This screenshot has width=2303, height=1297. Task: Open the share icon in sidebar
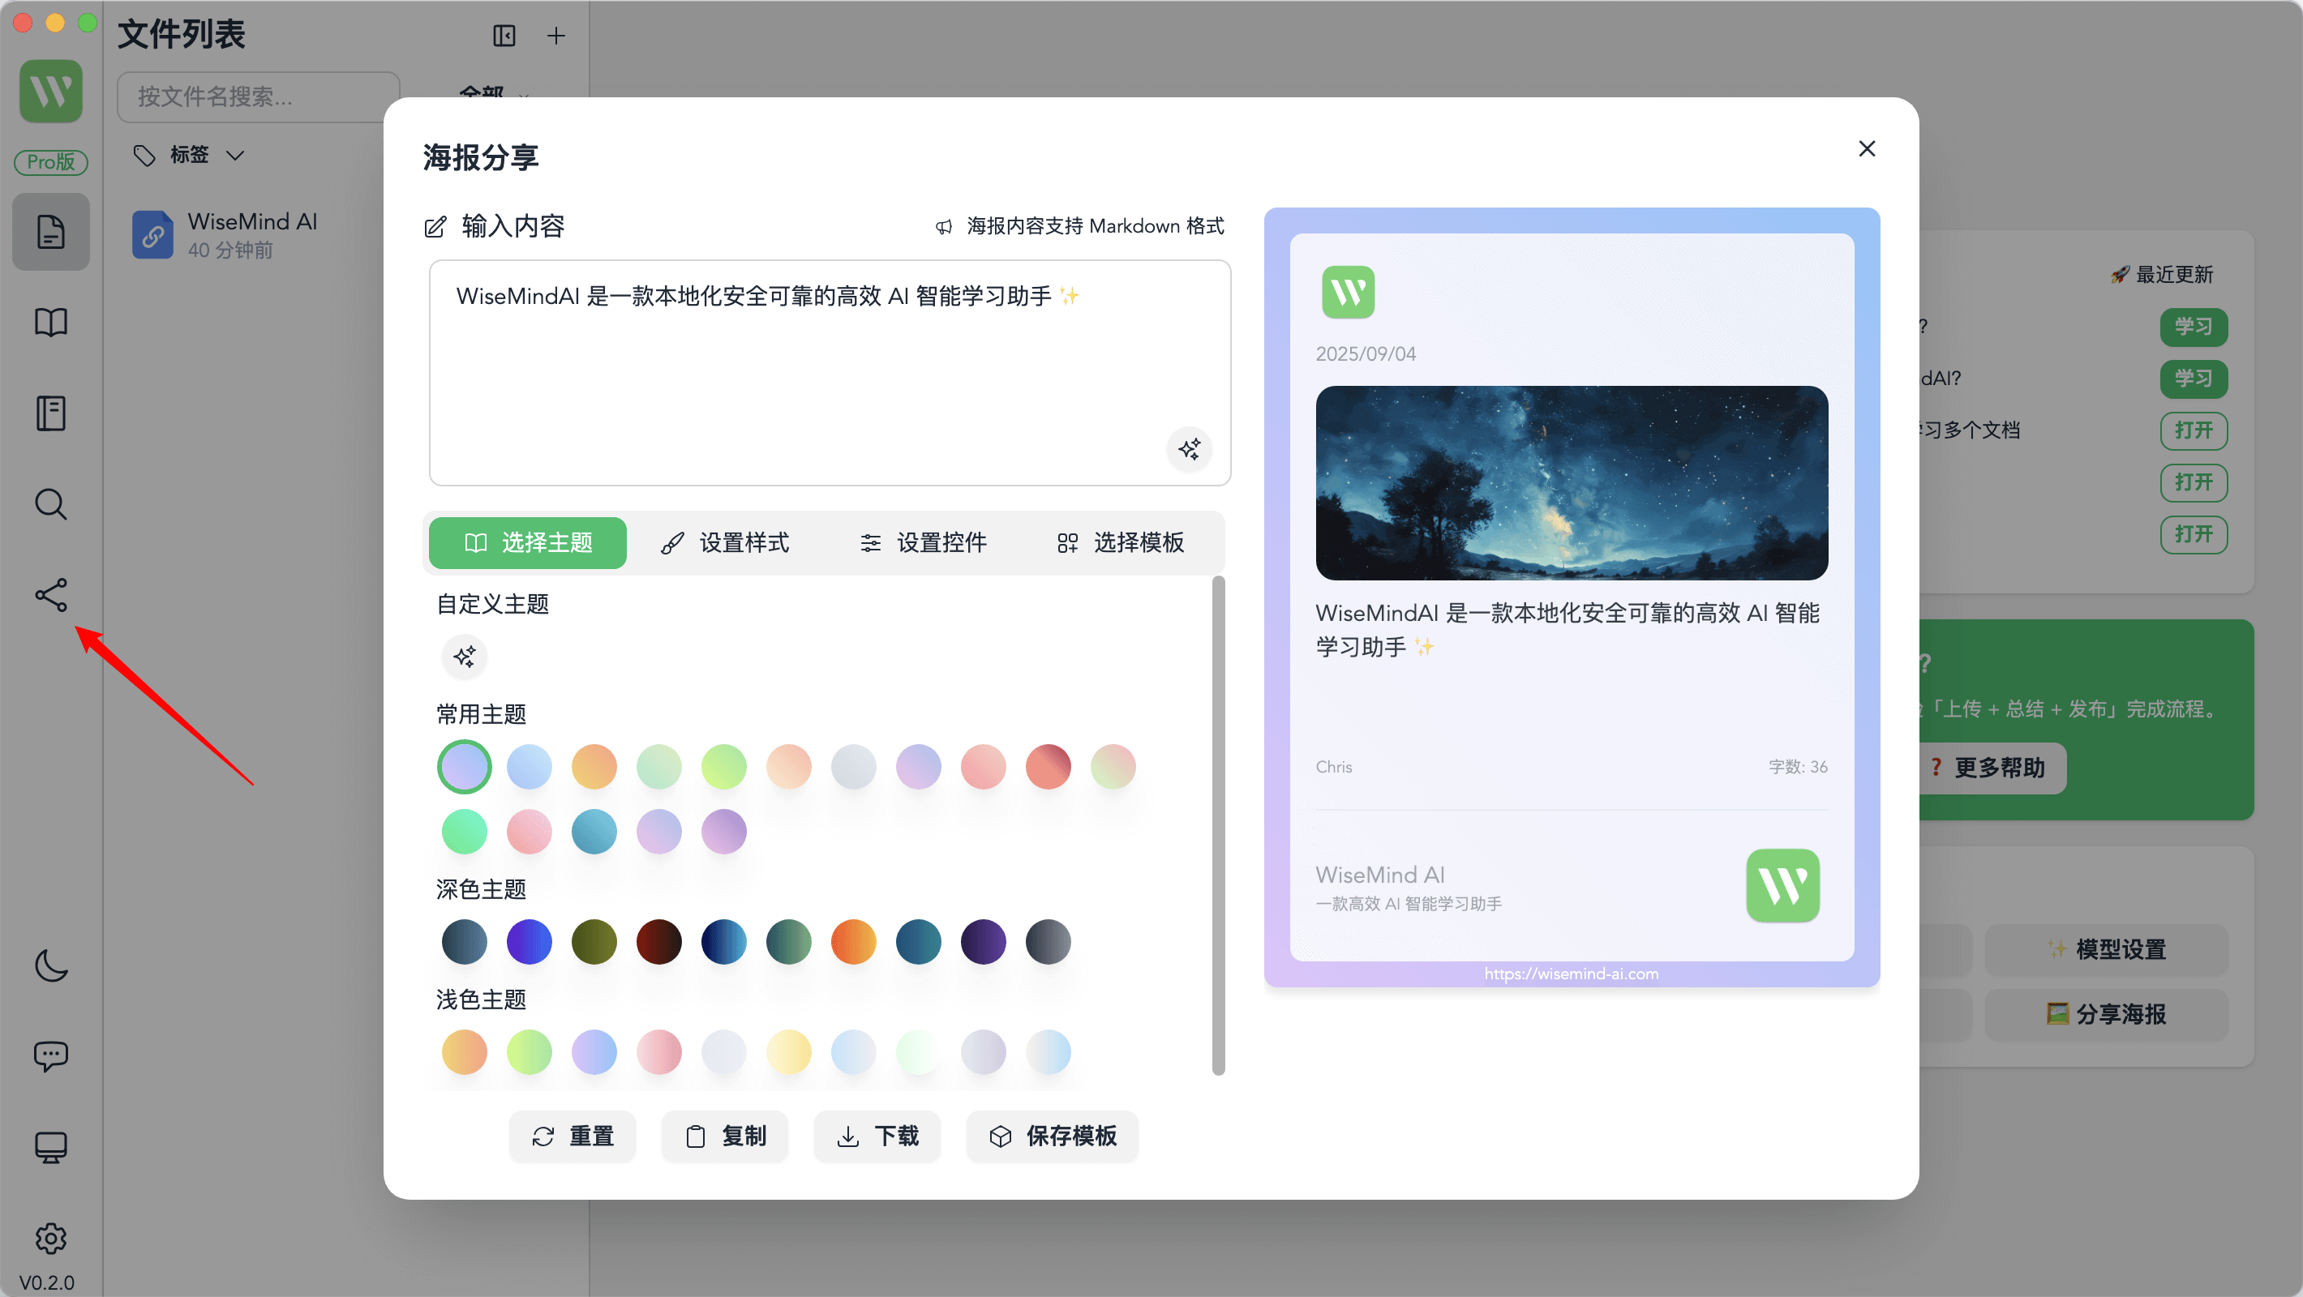pos(51,595)
